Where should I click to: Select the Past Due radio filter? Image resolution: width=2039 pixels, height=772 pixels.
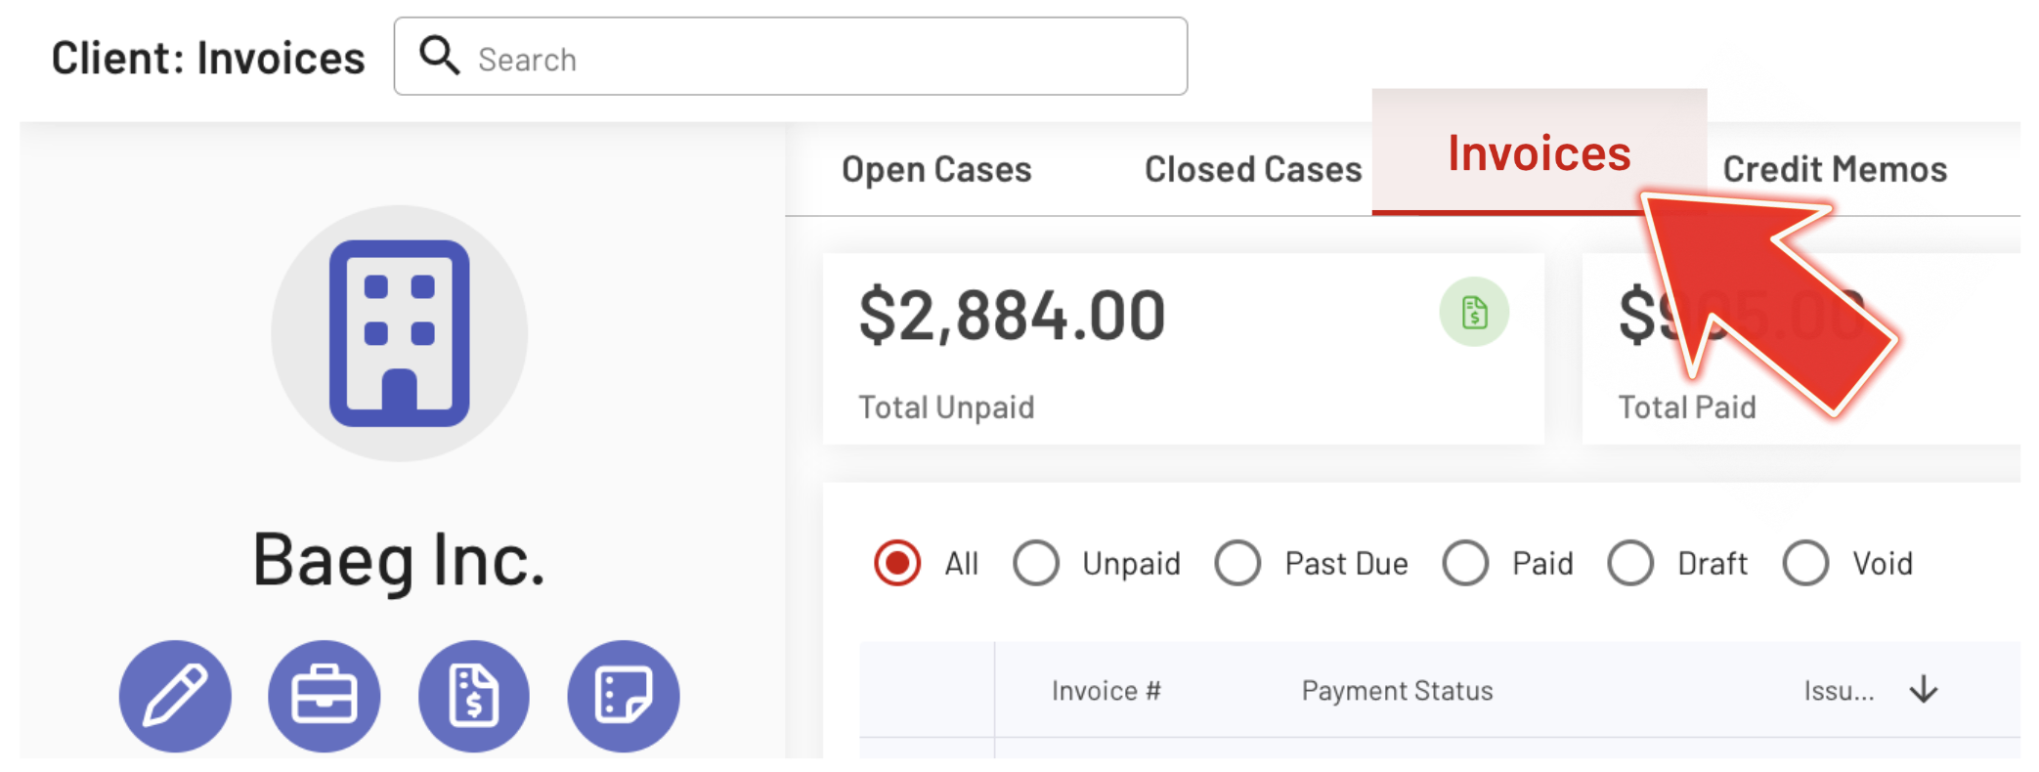1238,563
